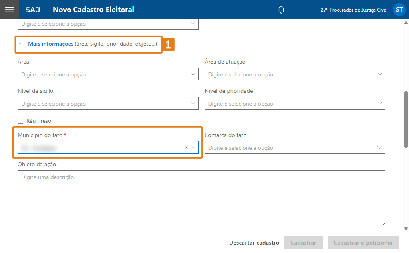This screenshot has height=253, width=409.
Task: Click the SAJ logo
Action: click(x=32, y=10)
